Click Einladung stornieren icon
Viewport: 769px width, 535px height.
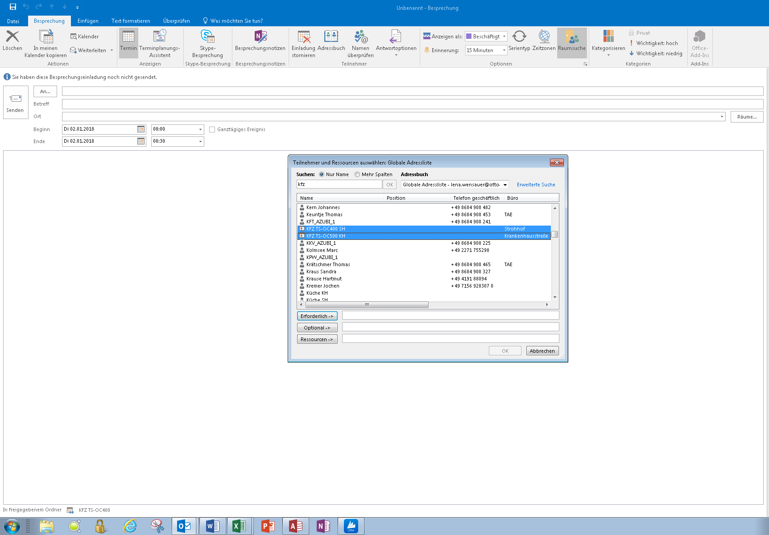pyautogui.click(x=304, y=37)
